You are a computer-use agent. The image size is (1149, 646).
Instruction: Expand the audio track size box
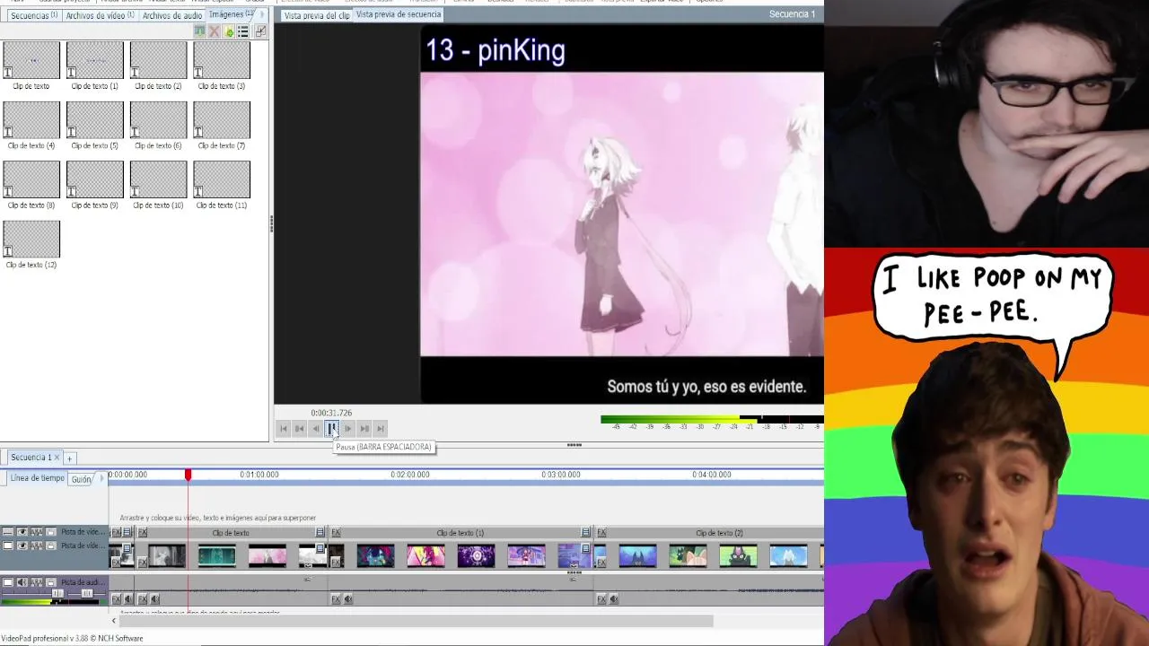[x=8, y=582]
